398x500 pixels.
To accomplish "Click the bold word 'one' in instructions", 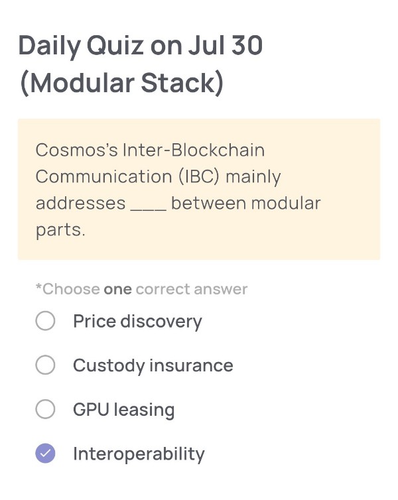I will tap(117, 290).
